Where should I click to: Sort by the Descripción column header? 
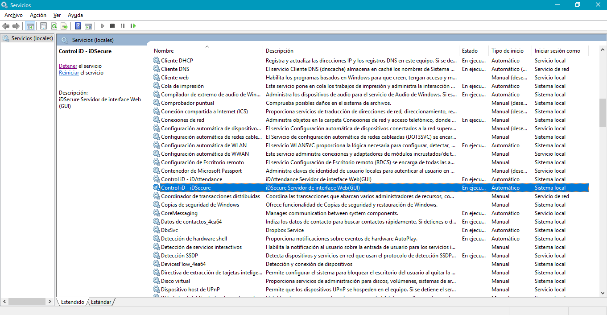pyautogui.click(x=361, y=50)
